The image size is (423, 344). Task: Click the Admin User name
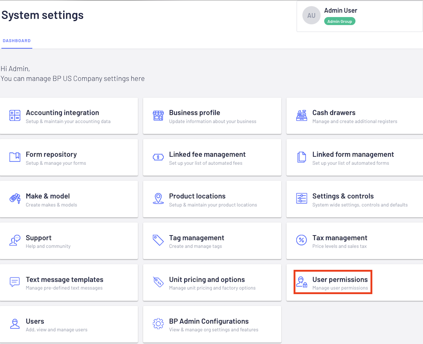pyautogui.click(x=340, y=11)
